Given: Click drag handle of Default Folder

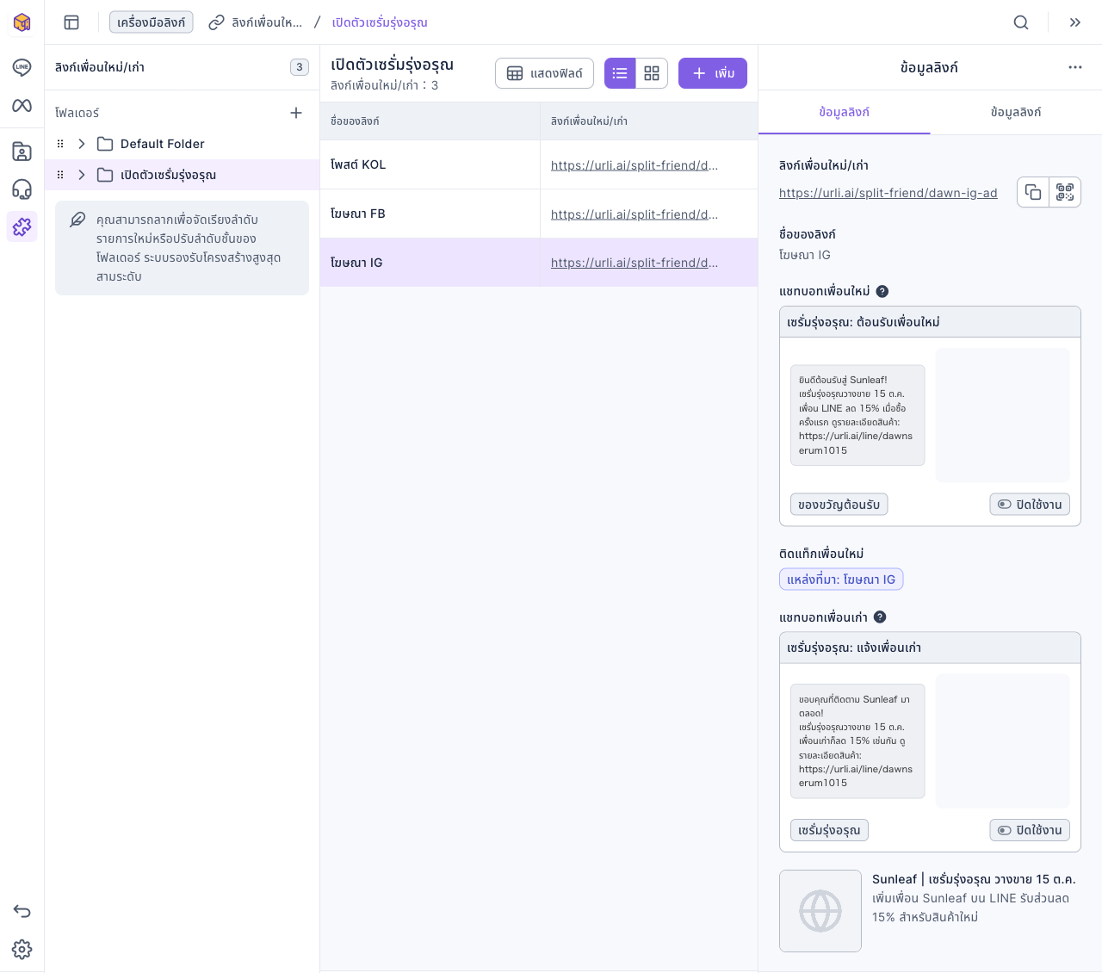Looking at the screenshot, I should pyautogui.click(x=60, y=144).
